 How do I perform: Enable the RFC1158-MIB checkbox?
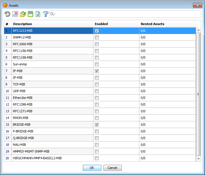(97, 57)
